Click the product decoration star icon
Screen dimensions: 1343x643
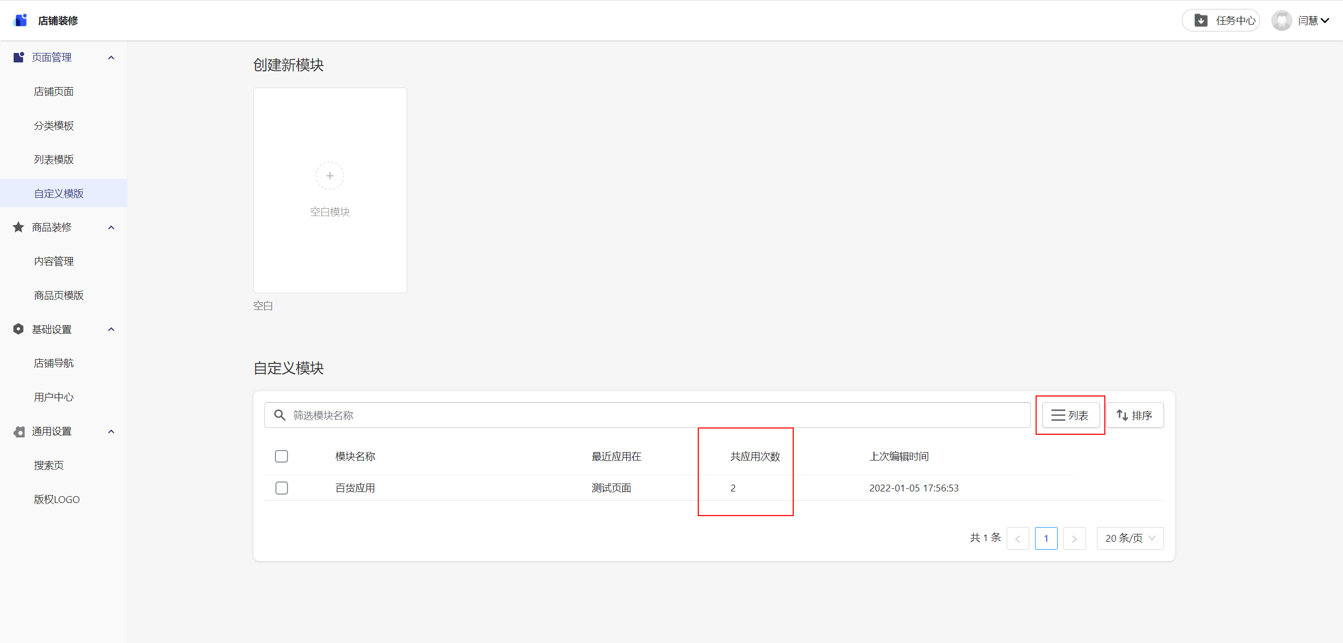pyautogui.click(x=18, y=227)
